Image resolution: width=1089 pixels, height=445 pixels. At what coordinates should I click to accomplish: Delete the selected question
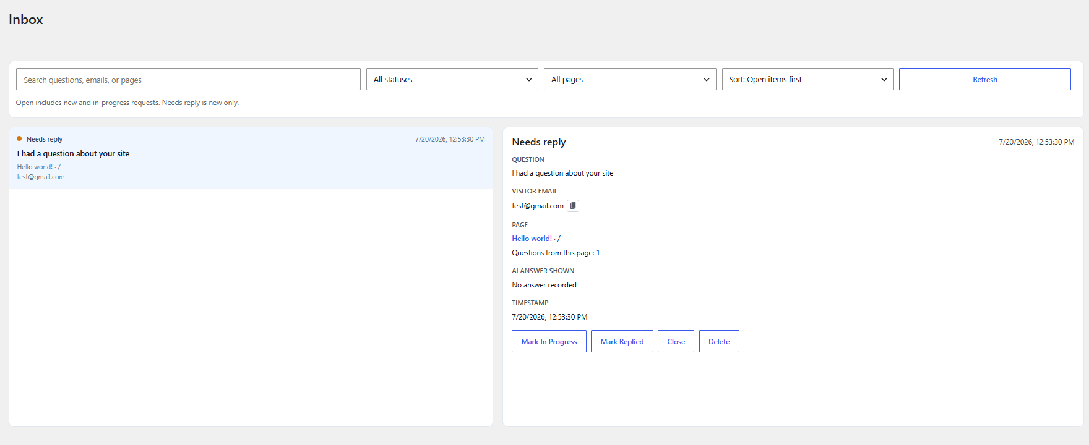[x=719, y=341]
